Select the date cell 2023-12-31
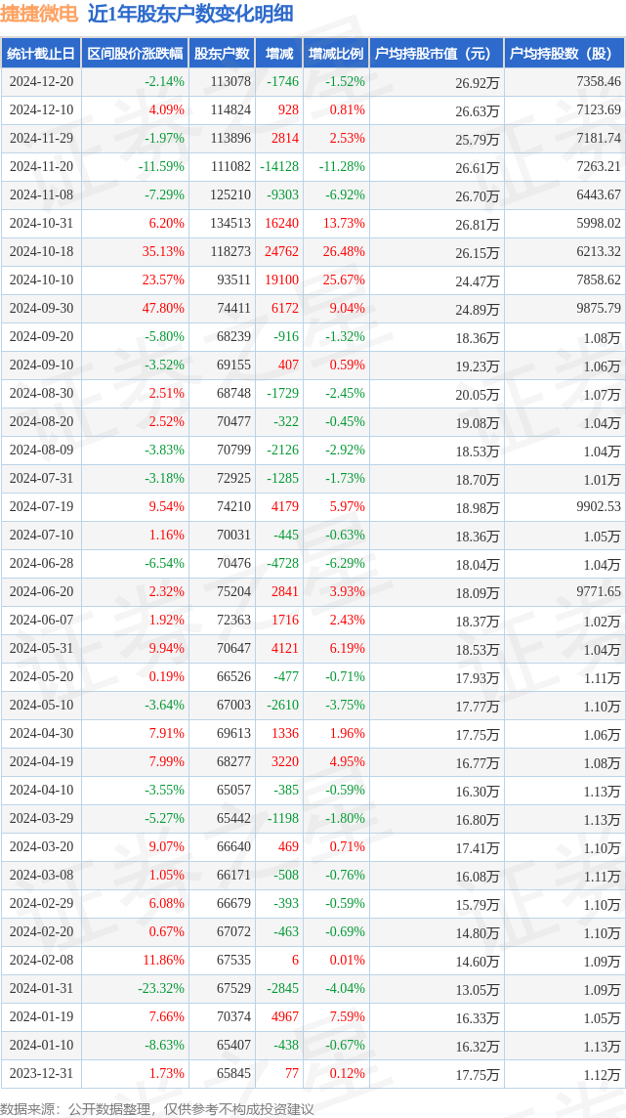 42,1073
